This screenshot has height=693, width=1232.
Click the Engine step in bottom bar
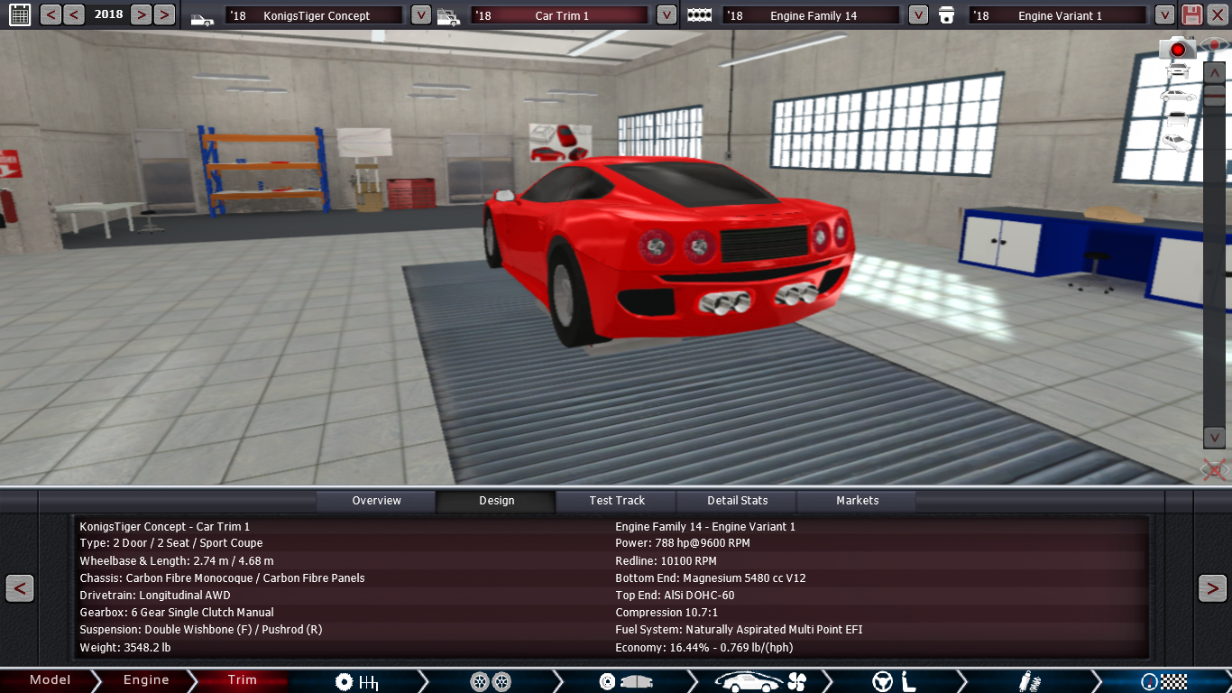pos(146,680)
